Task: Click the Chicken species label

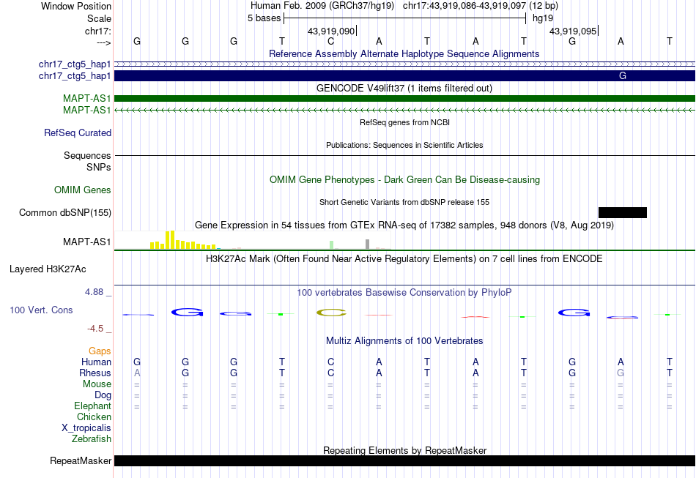Action: point(94,417)
